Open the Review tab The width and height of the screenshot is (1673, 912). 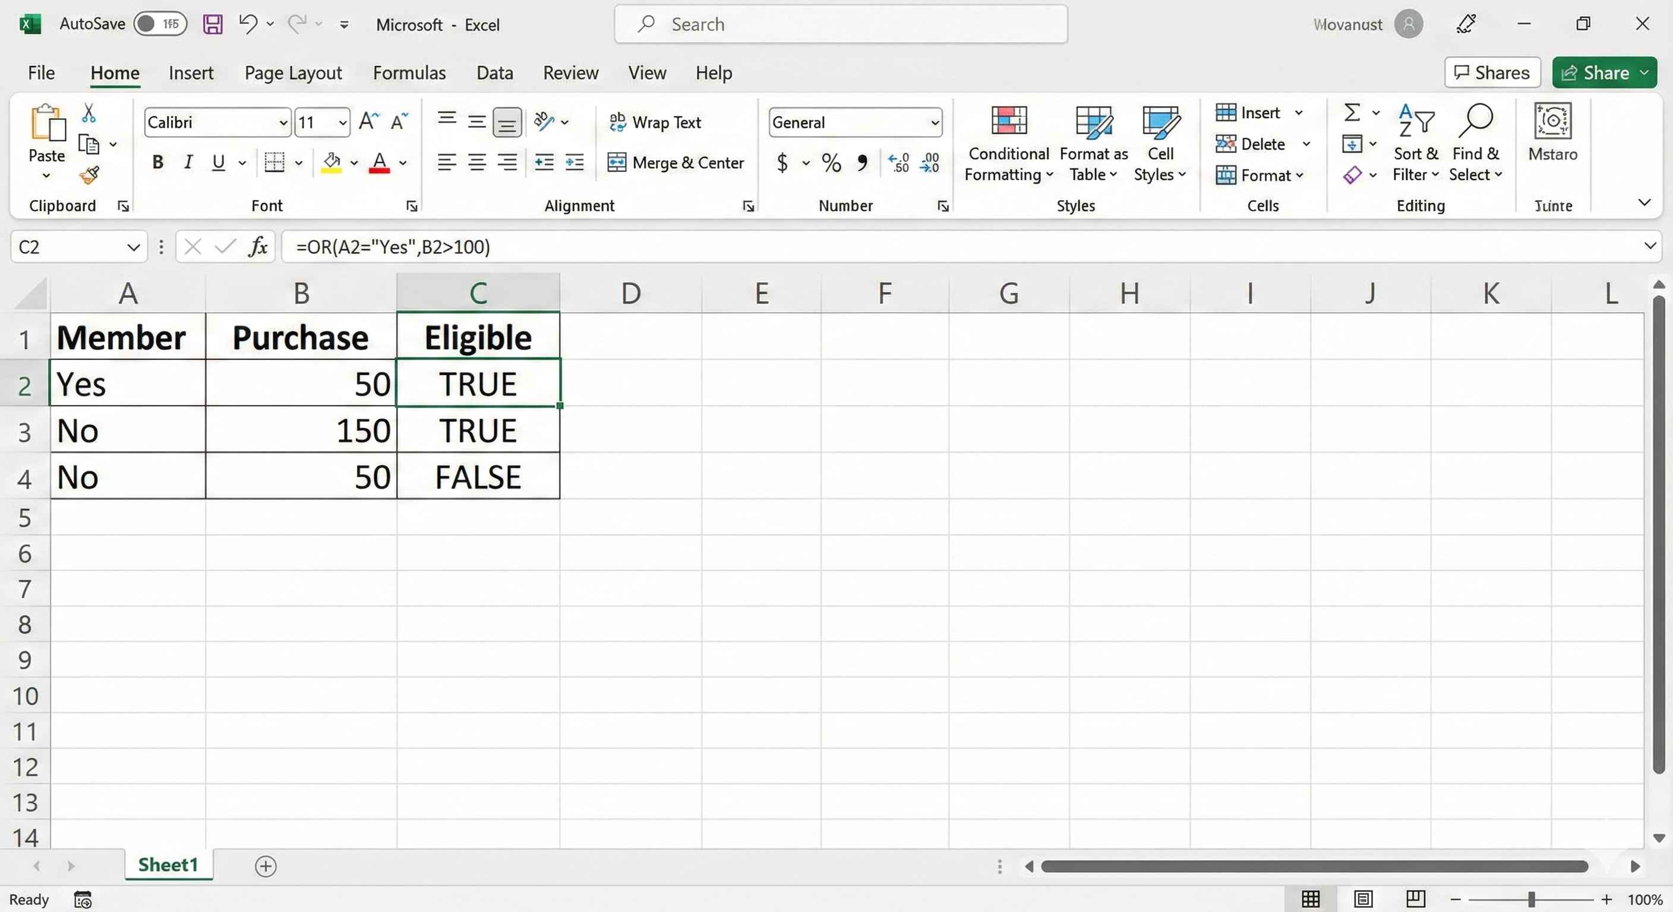pyautogui.click(x=570, y=72)
